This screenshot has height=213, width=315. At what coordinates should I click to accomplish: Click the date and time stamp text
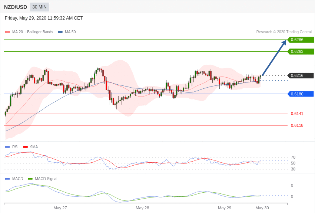[44, 18]
